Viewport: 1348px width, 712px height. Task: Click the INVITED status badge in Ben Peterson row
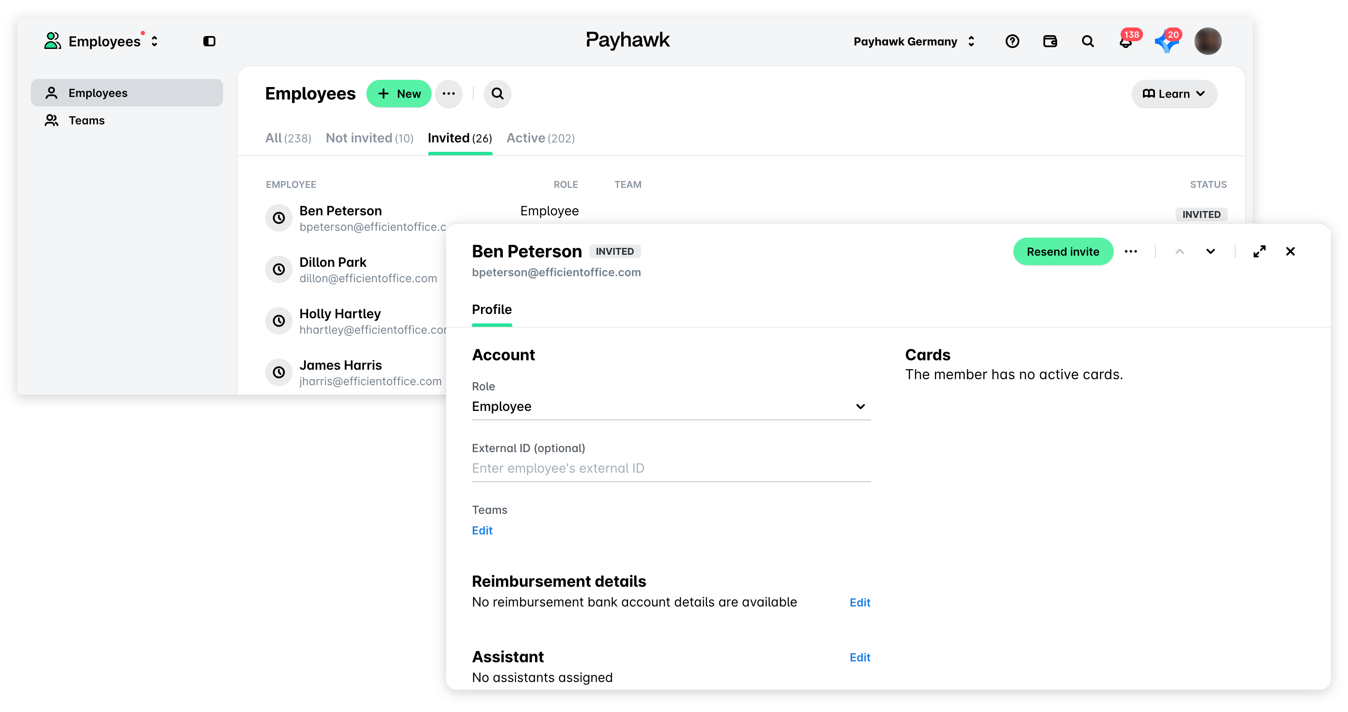point(1201,214)
